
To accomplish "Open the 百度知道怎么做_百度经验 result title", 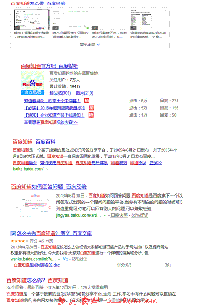I will coord(38,3).
